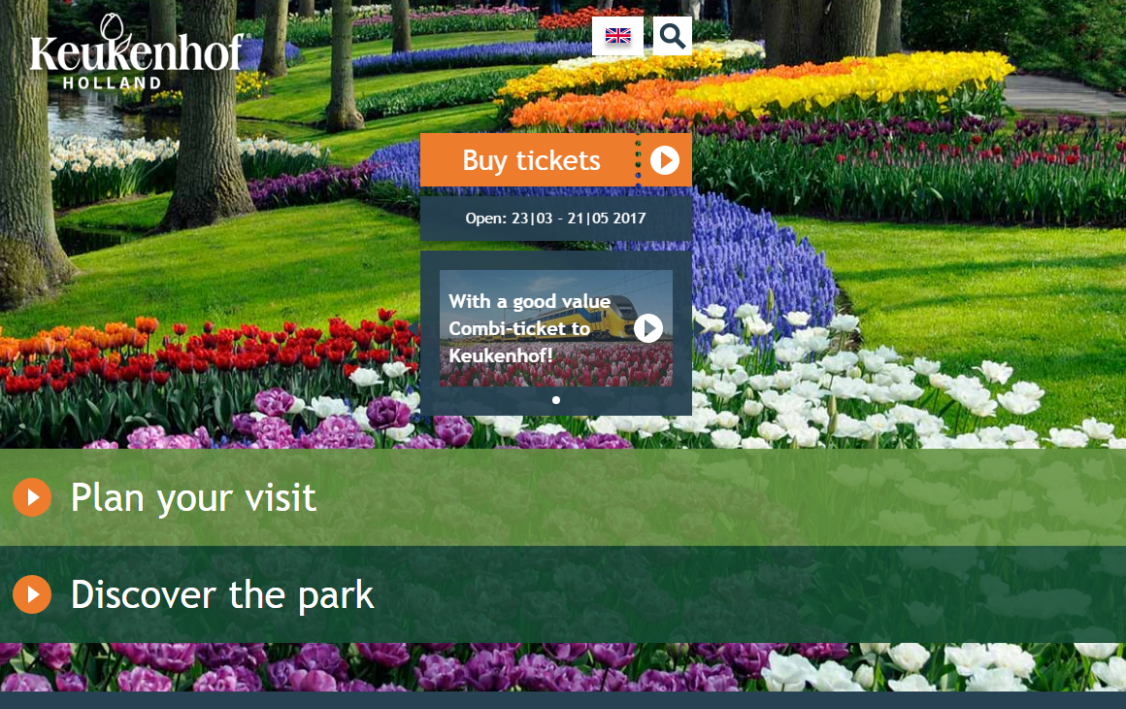Select the white carousel indicator dot
The height and width of the screenshot is (709, 1126).
pyautogui.click(x=556, y=399)
